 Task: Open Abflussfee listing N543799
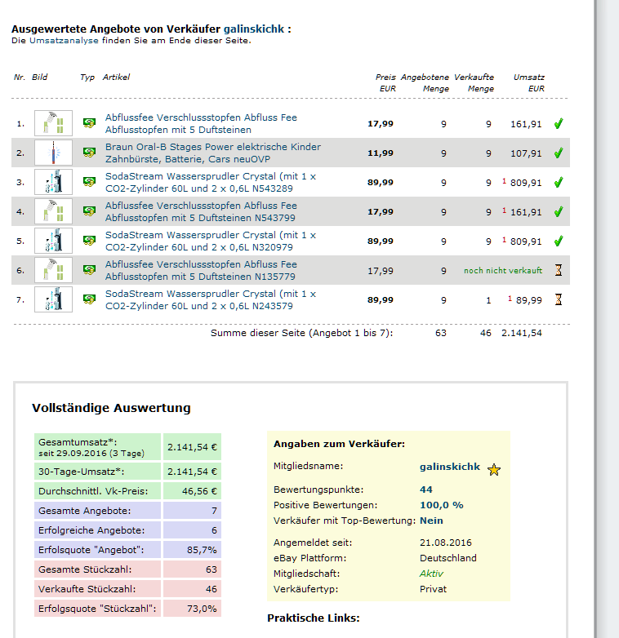[201, 211]
